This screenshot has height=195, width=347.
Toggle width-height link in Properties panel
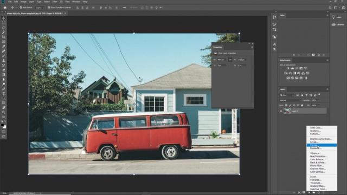tap(230, 60)
